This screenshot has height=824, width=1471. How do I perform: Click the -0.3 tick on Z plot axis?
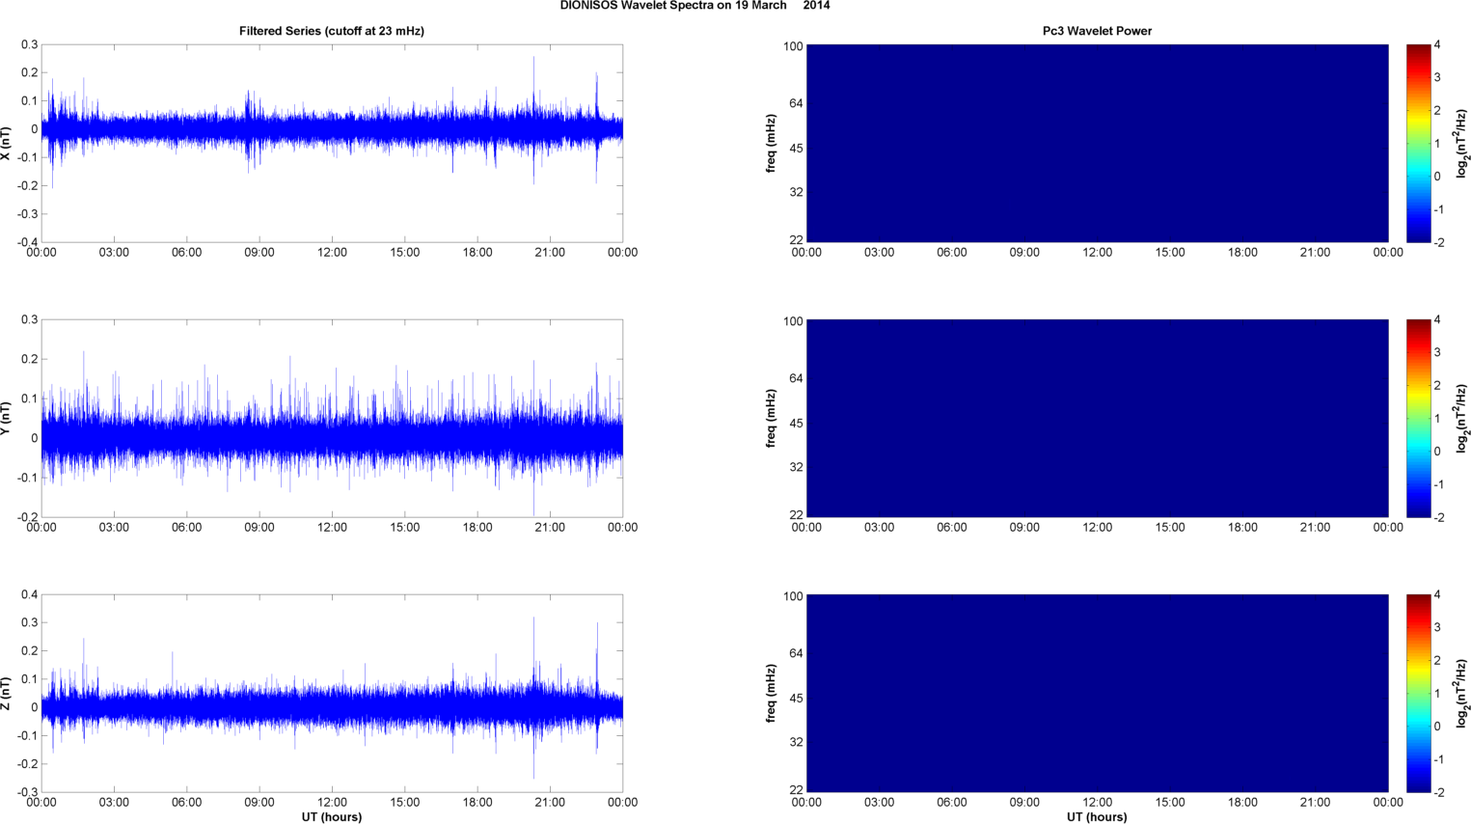pyautogui.click(x=27, y=792)
